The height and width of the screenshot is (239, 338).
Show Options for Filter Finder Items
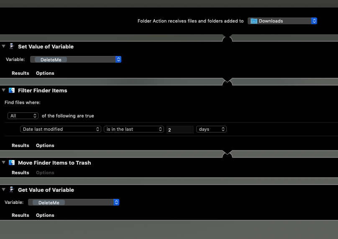45,145
